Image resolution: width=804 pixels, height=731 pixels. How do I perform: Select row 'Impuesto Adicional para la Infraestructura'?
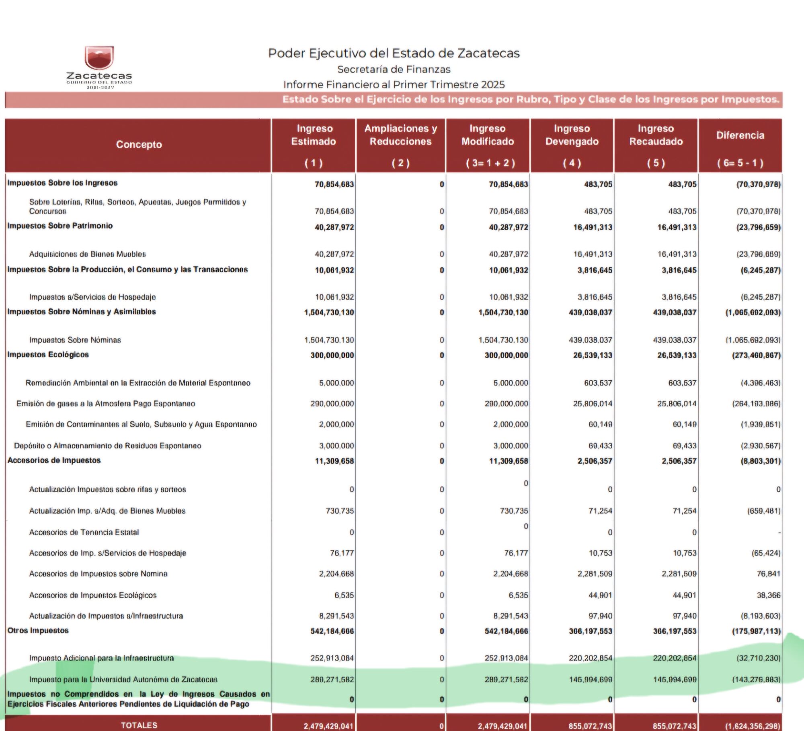click(394, 658)
